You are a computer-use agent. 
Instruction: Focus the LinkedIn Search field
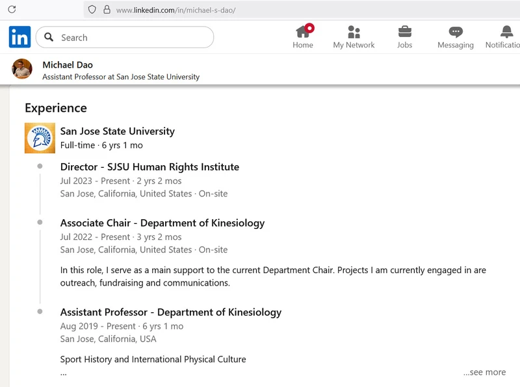(x=125, y=37)
